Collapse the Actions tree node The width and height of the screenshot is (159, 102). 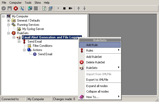coord(24,50)
